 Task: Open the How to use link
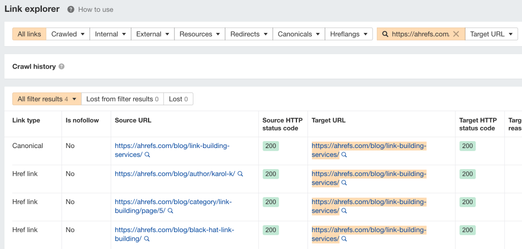[x=96, y=9]
